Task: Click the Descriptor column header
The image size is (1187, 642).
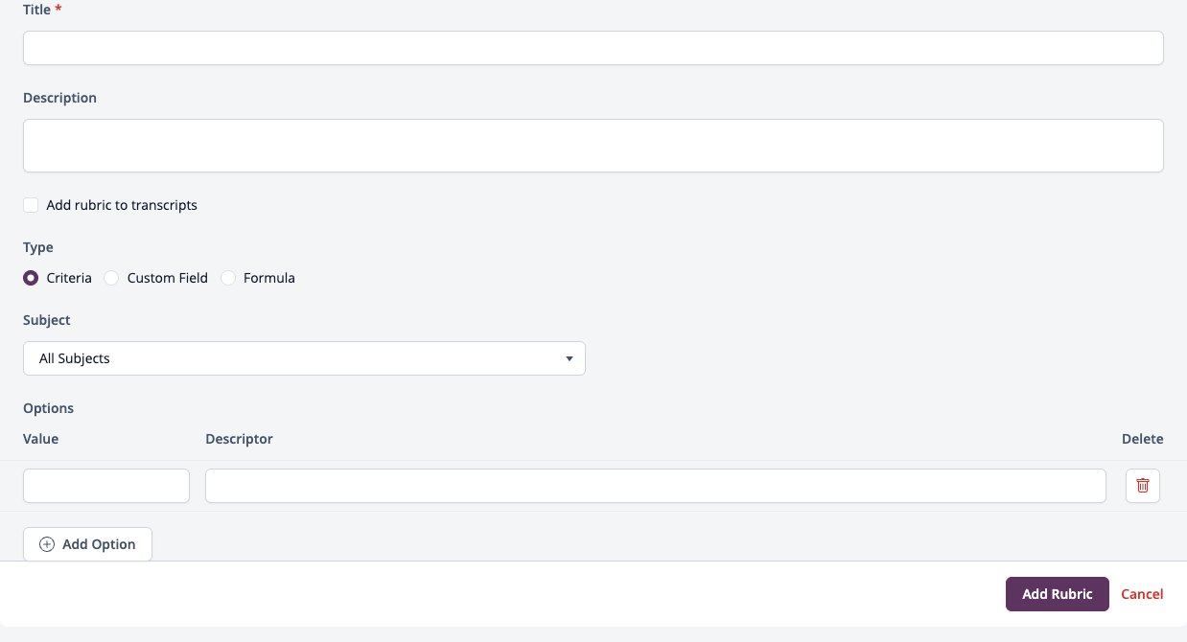Action: click(x=239, y=439)
